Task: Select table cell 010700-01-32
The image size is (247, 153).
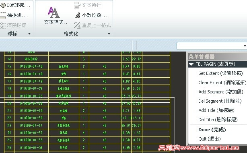Action: 31,133
